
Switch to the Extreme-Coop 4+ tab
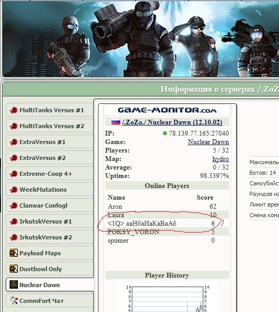(50, 174)
